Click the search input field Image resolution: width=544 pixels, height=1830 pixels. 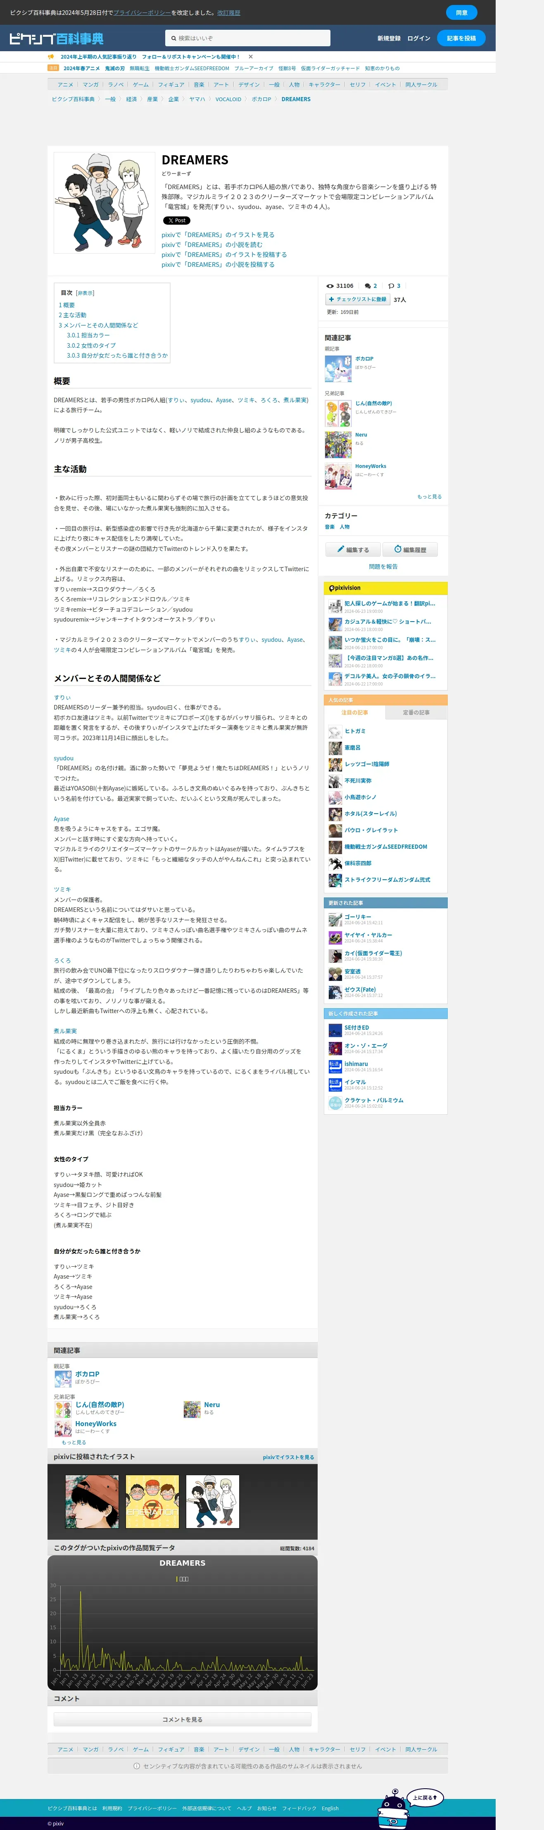click(x=248, y=38)
